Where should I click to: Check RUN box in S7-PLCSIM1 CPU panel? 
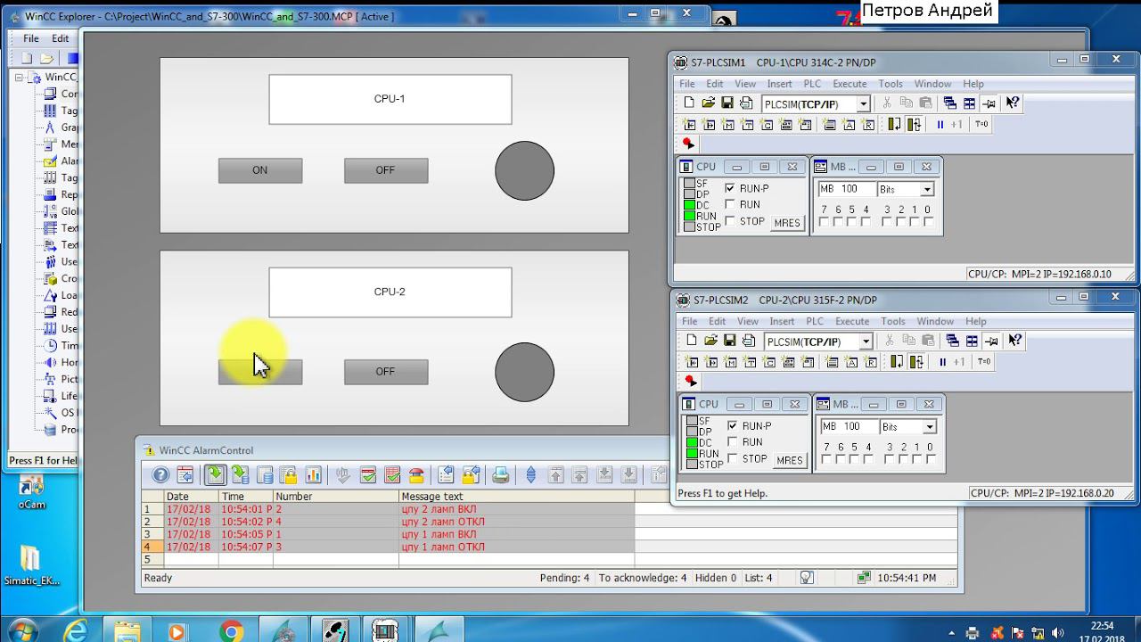point(731,204)
